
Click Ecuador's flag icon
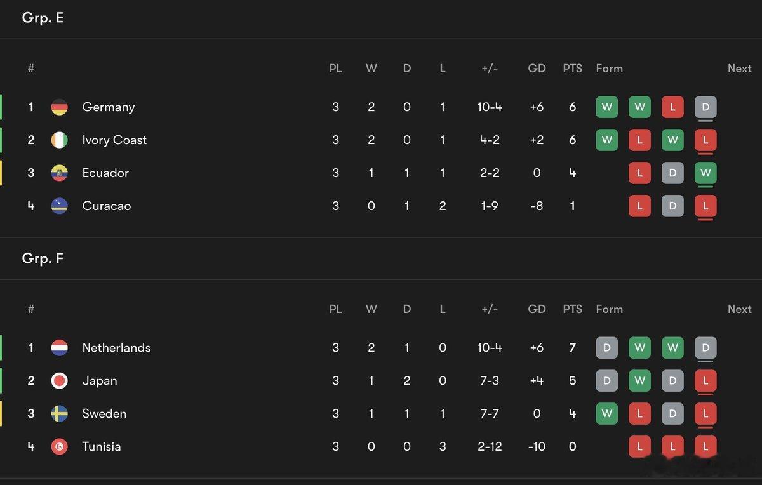pos(59,173)
